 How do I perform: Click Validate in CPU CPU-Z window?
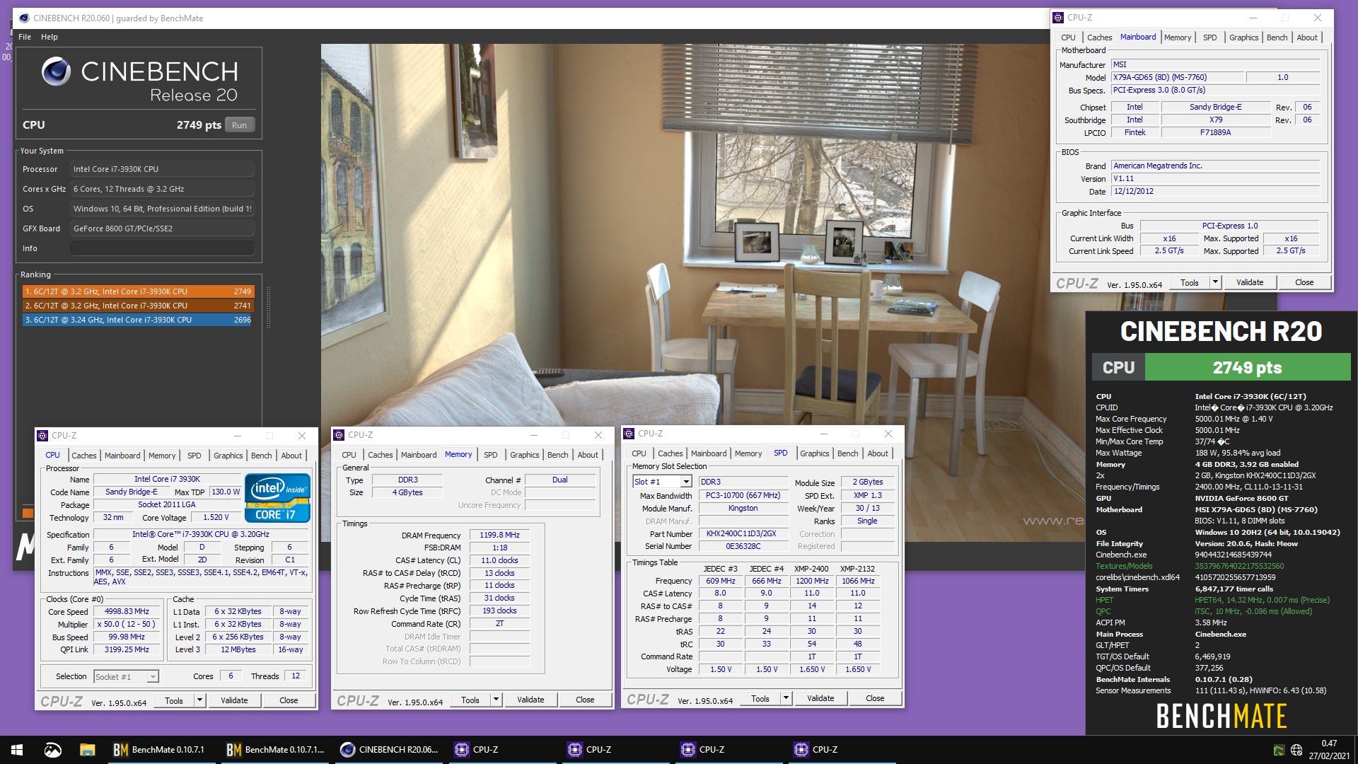(x=234, y=700)
